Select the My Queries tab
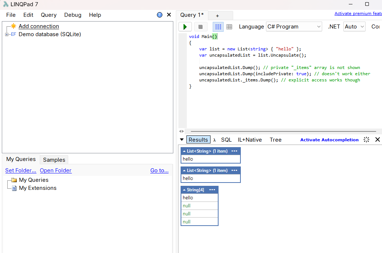Viewport: 382px width, 253px height. click(21, 159)
